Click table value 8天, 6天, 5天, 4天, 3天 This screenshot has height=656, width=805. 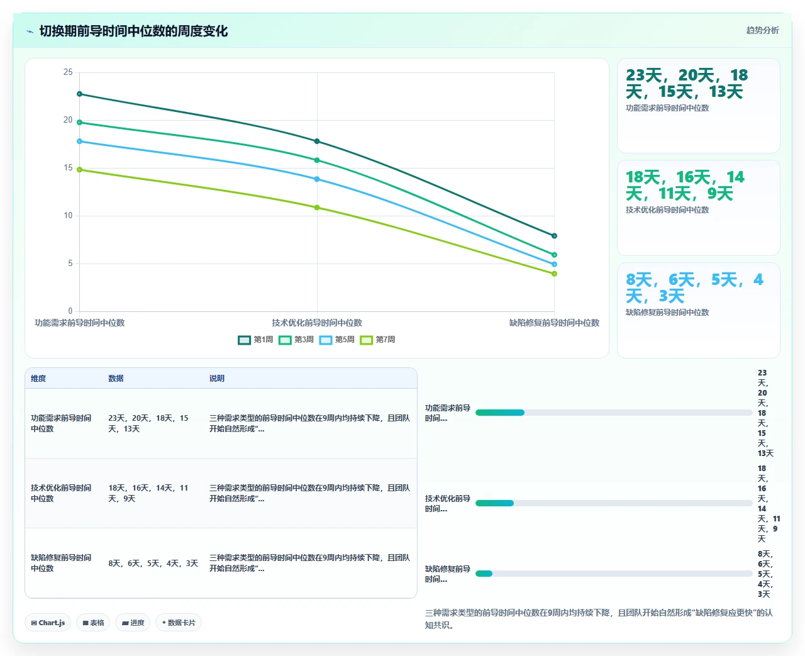[153, 564]
